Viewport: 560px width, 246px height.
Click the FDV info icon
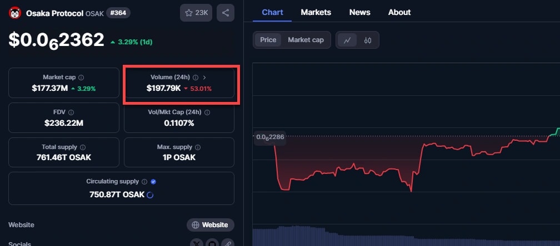point(71,112)
